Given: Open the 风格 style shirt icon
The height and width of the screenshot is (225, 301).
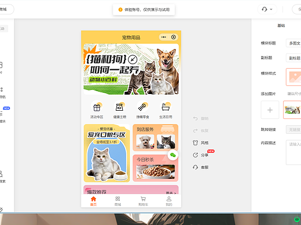Looking at the screenshot, I should pyautogui.click(x=195, y=143).
